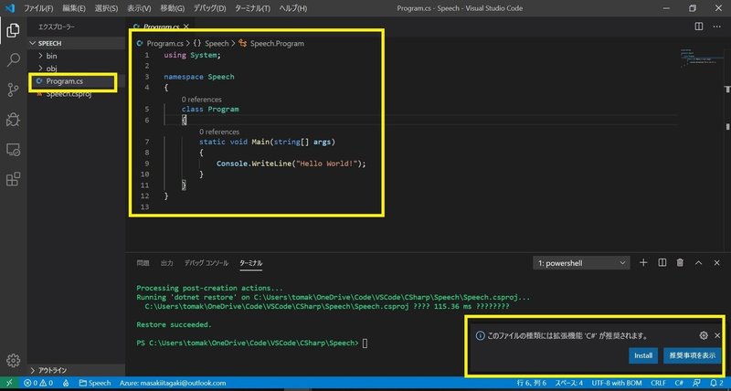Open Speech.csproj in the explorer tree
This screenshot has height=391, width=731.
click(x=68, y=94)
